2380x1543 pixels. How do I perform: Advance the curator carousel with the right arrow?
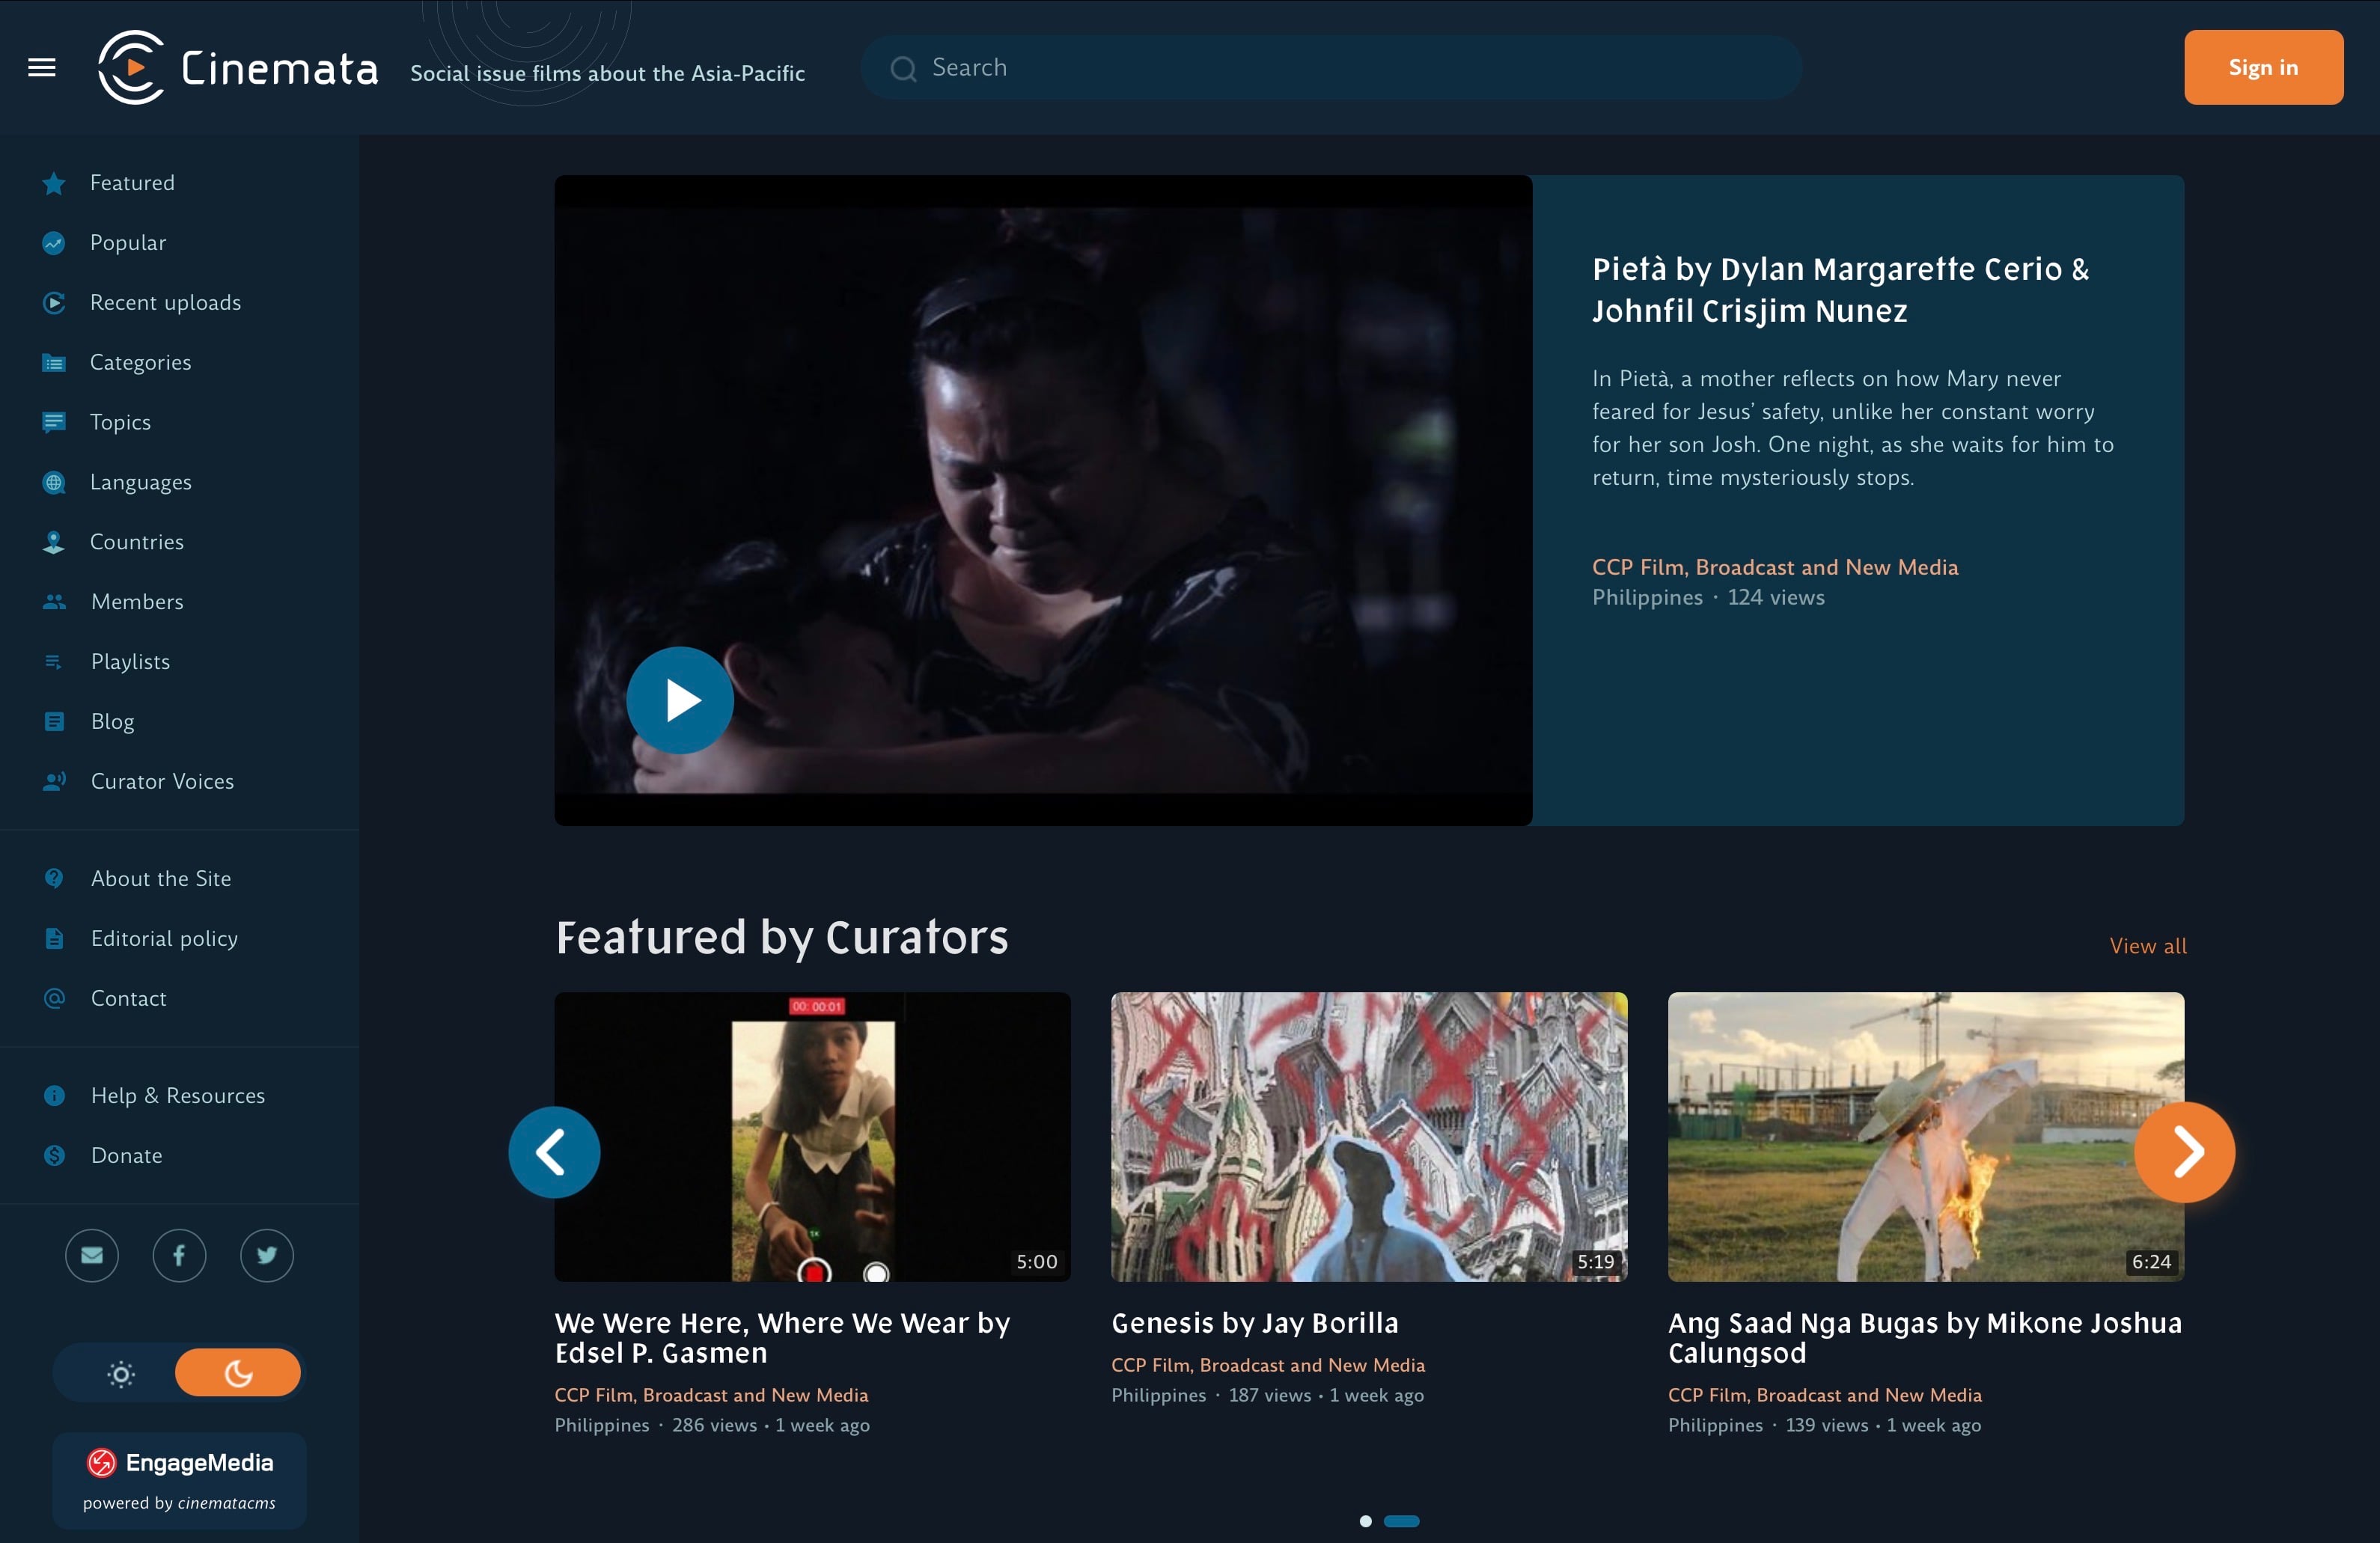tap(2185, 1152)
